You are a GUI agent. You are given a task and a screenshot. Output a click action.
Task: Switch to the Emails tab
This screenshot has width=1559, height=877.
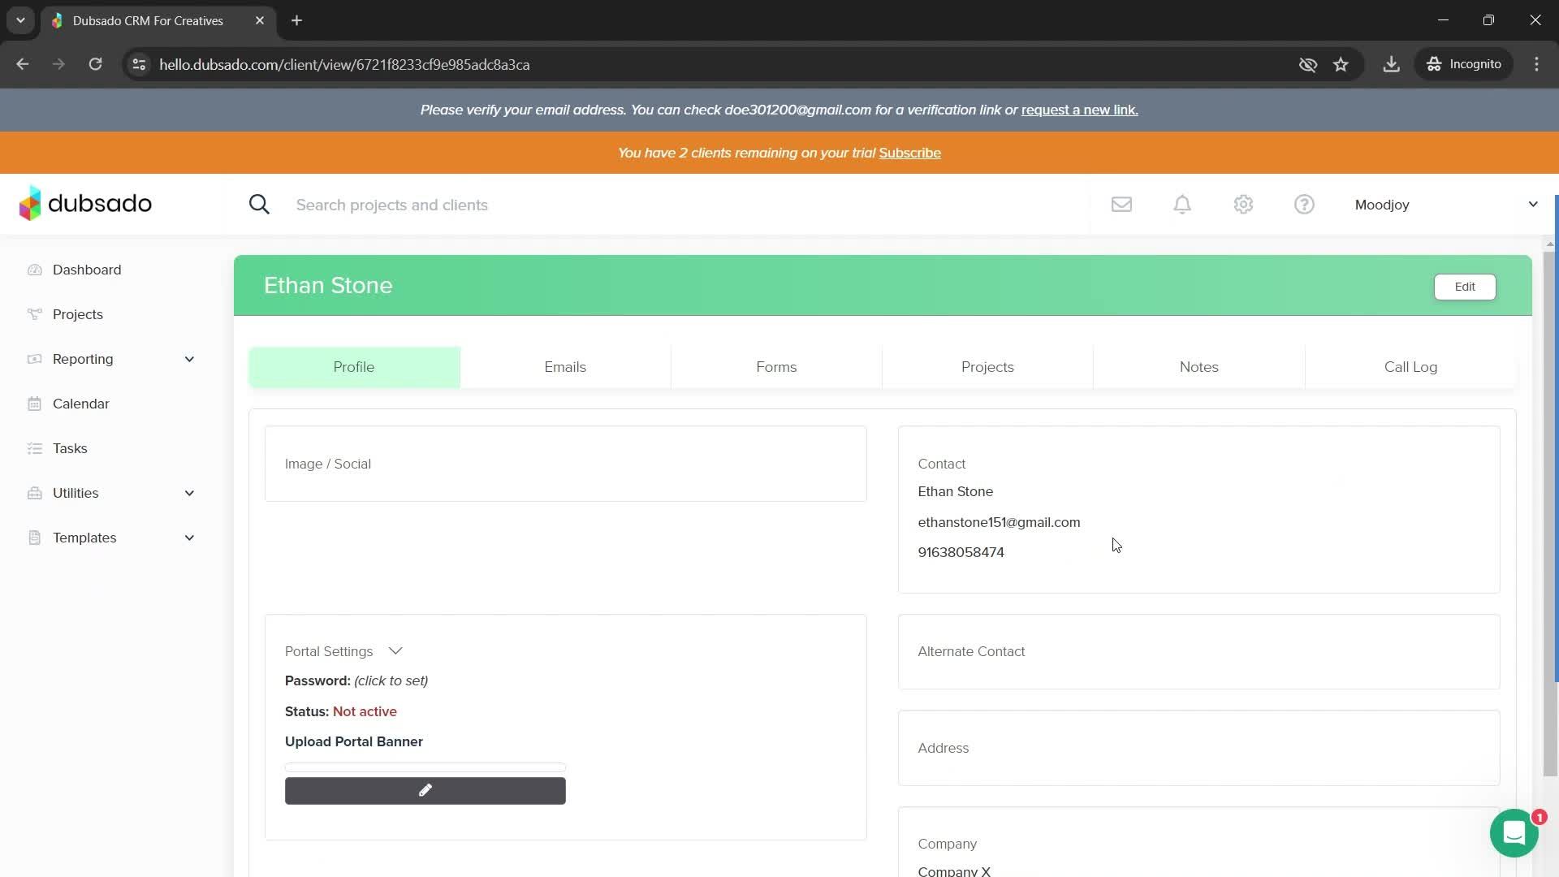[x=565, y=367]
